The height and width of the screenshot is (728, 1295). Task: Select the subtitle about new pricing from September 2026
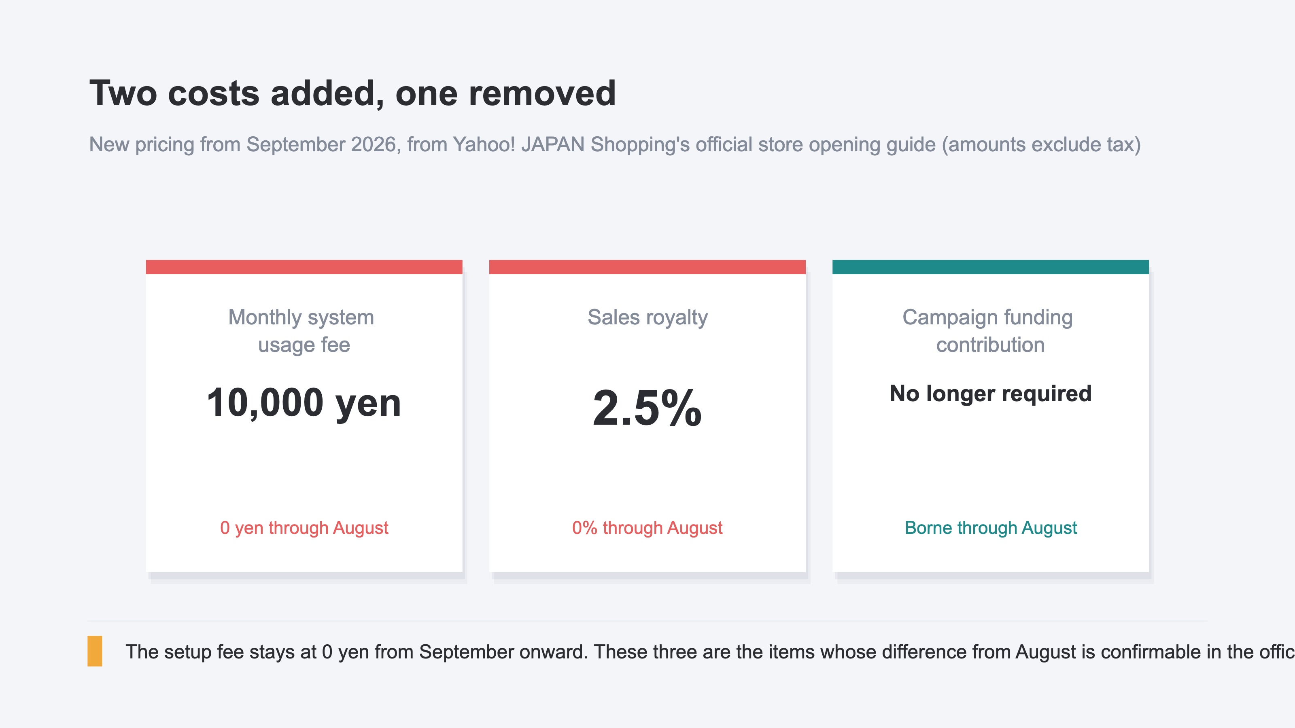[x=615, y=145]
